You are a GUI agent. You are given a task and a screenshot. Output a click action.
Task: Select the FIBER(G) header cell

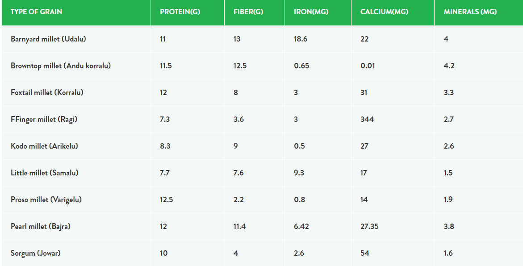(x=255, y=12)
